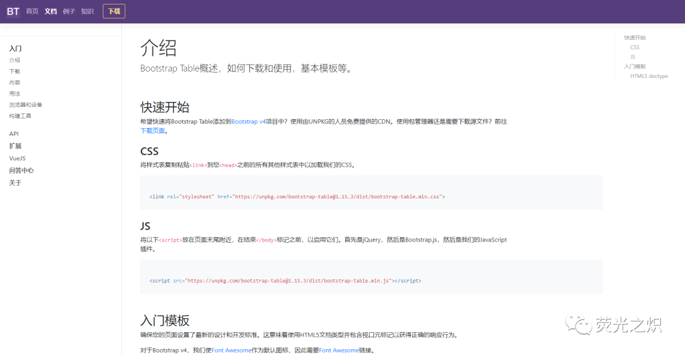Open the 关于 sidebar section
685x355 pixels.
tap(15, 183)
